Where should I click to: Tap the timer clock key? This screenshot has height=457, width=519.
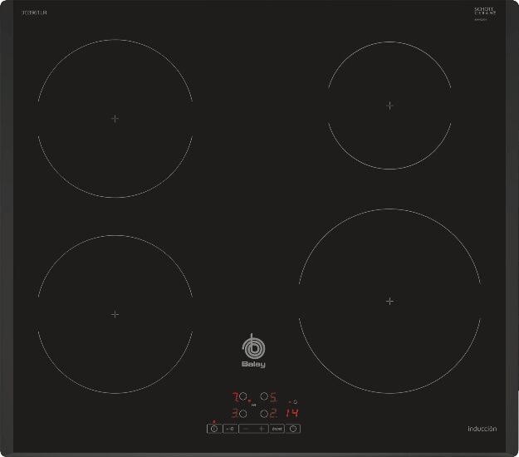tap(293, 429)
